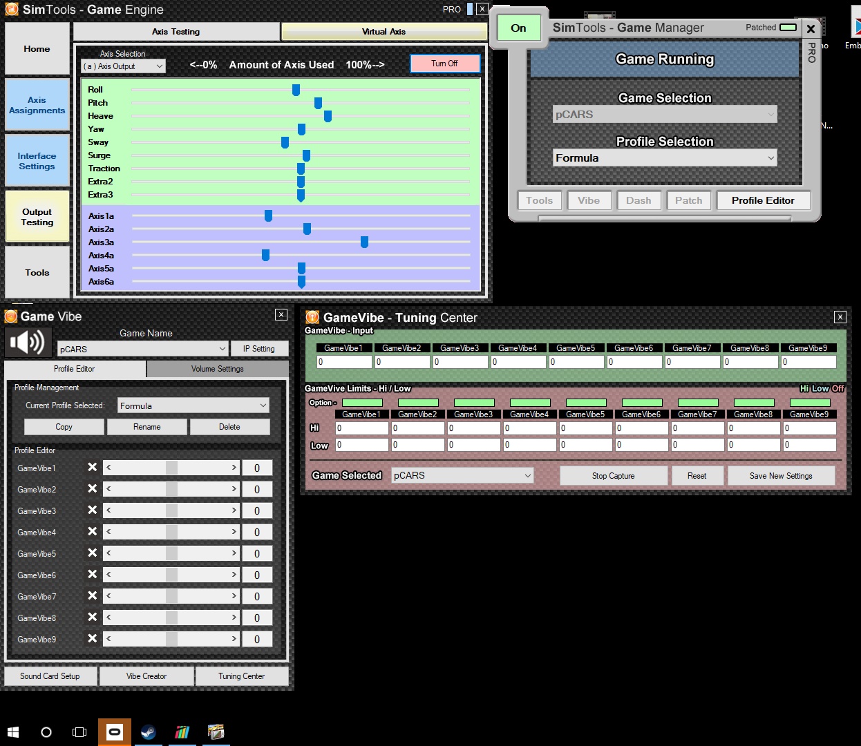Turn Off the axis output testing

click(444, 64)
